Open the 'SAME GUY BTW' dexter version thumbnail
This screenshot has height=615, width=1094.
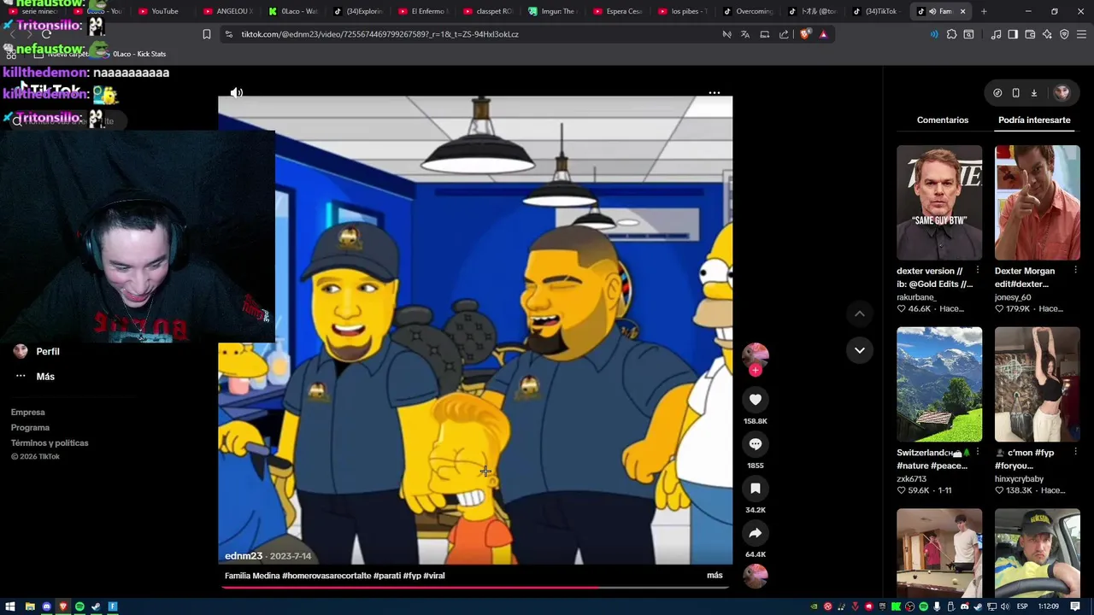click(939, 202)
